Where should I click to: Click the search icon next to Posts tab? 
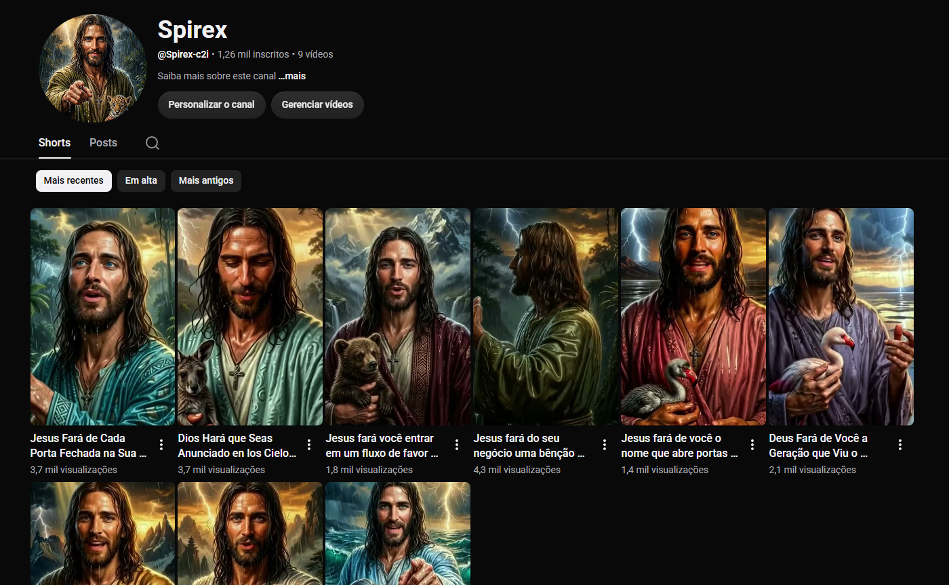tap(153, 143)
